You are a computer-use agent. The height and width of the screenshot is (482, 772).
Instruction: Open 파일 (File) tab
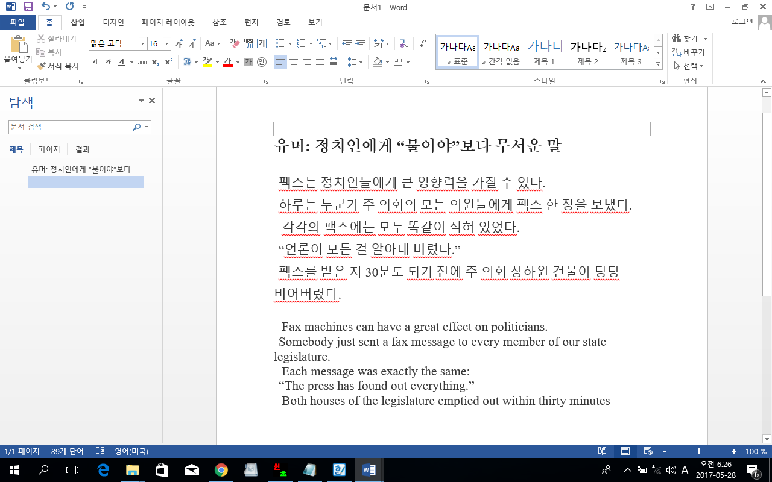point(17,22)
